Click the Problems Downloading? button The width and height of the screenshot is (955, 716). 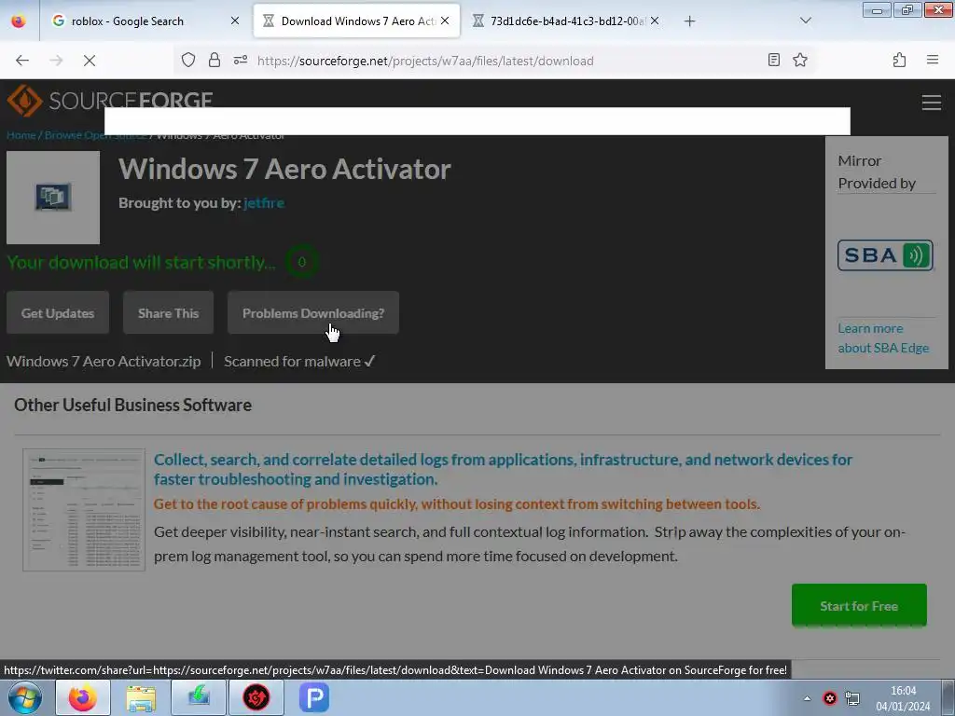click(x=313, y=313)
